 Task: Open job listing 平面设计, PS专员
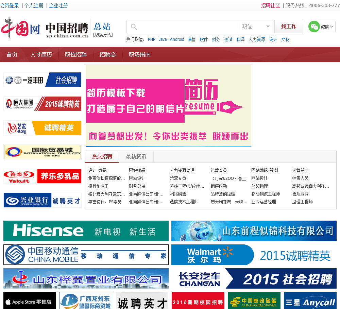105,202
